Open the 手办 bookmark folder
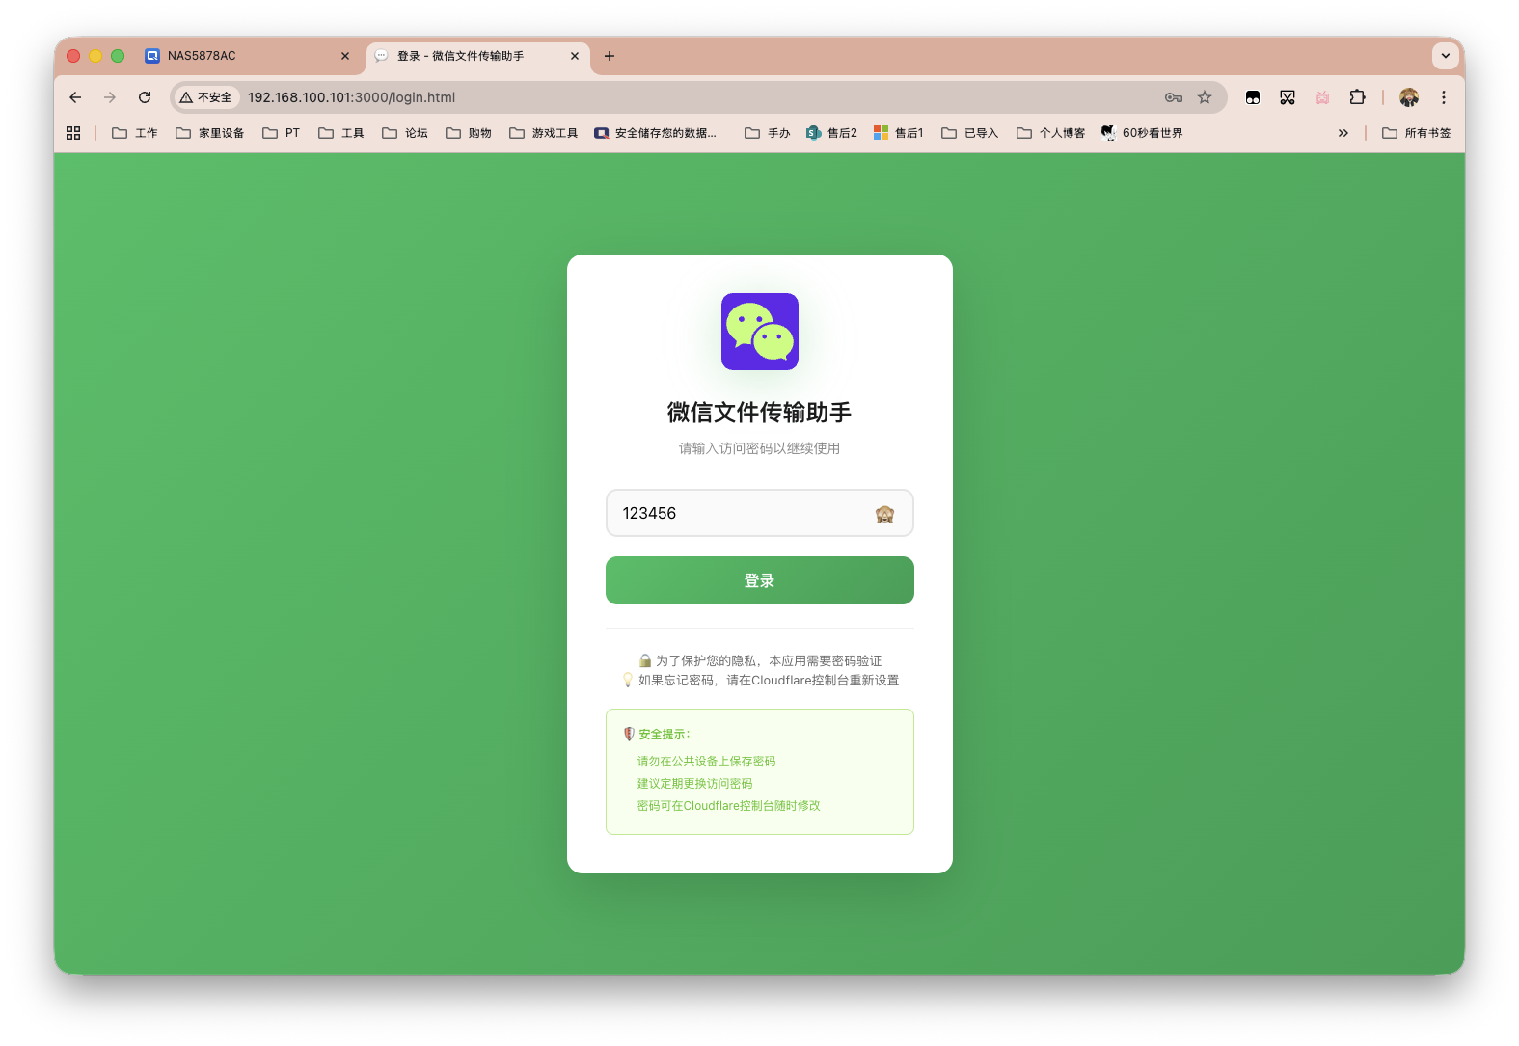This screenshot has height=1046, width=1519. point(768,133)
